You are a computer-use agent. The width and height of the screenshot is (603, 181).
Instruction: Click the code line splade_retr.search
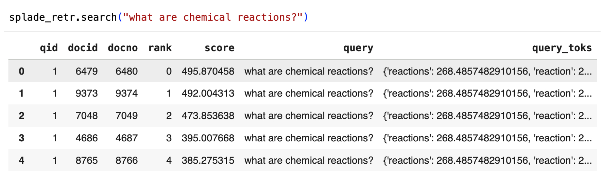63,17
